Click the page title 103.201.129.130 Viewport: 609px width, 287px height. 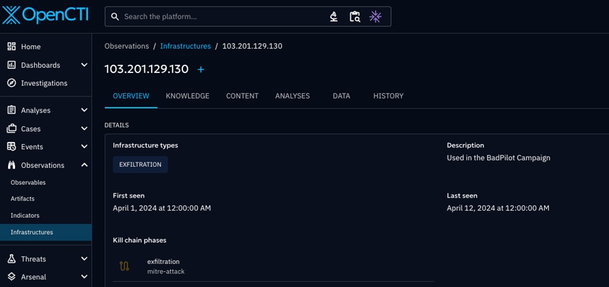click(146, 69)
